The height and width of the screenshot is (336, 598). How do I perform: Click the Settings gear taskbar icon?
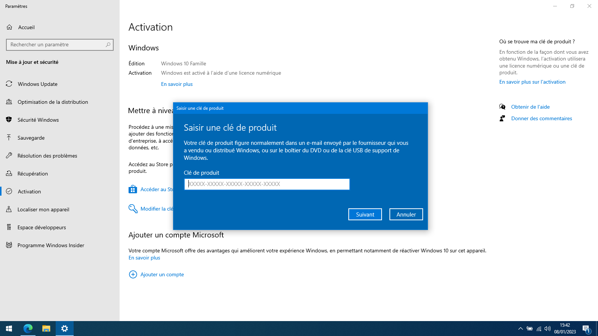point(65,329)
